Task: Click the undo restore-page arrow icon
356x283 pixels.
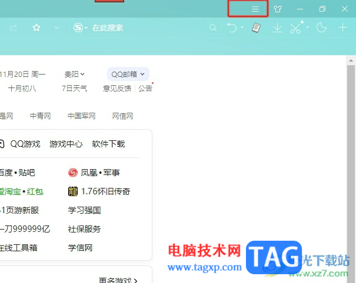Action: click(232, 28)
